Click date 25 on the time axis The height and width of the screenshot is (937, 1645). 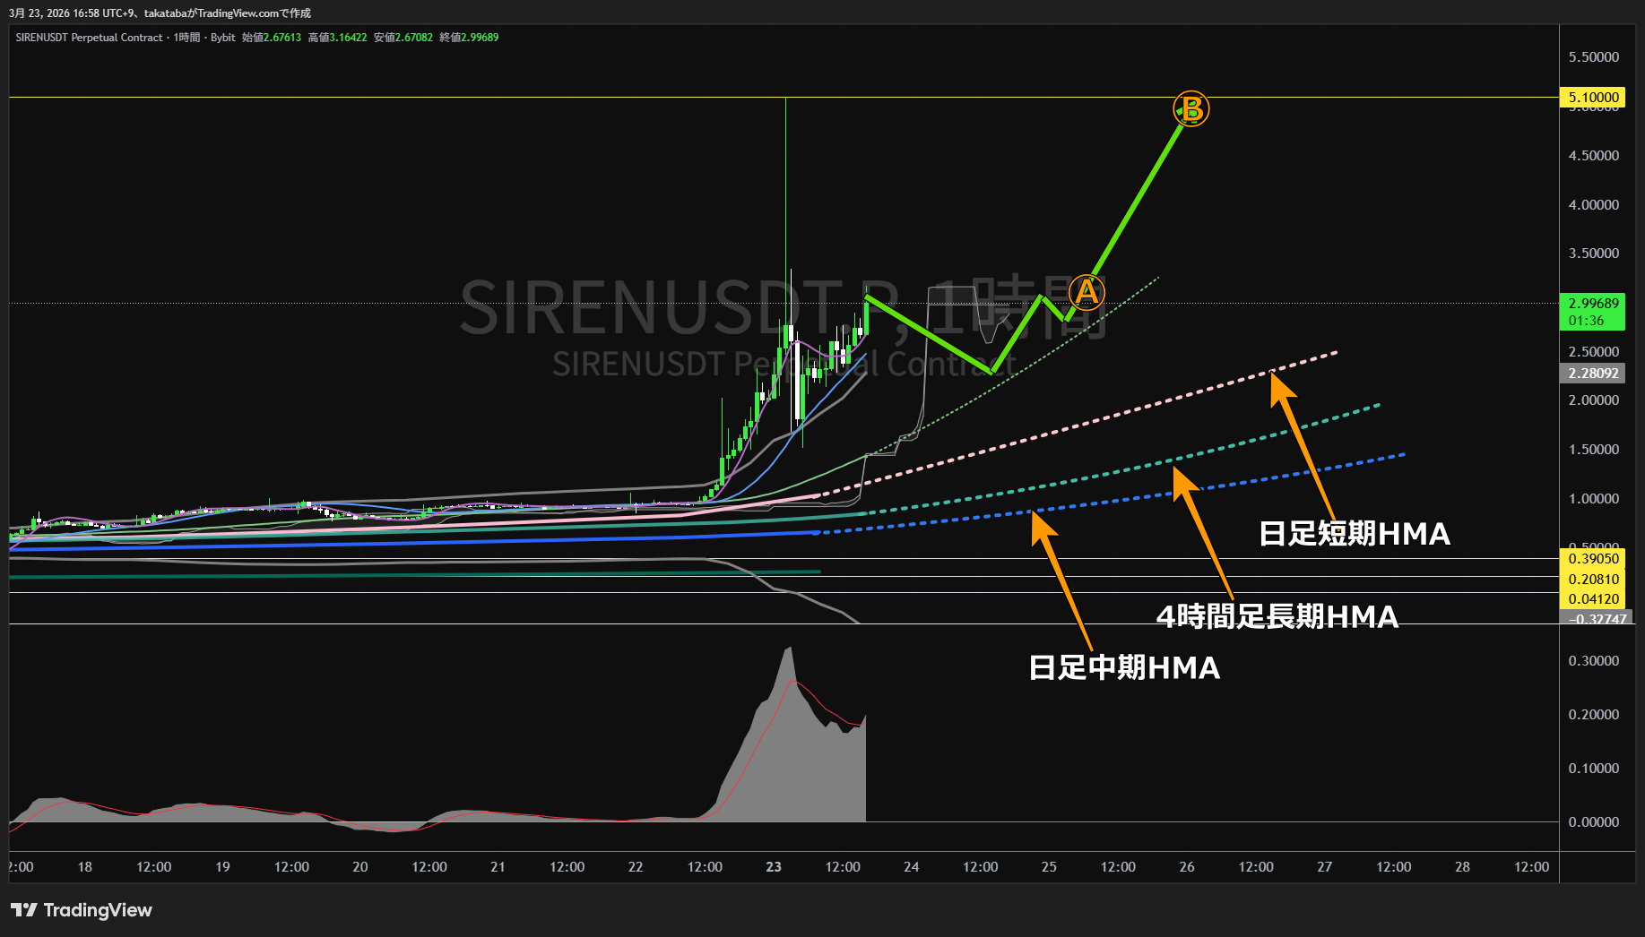(1049, 867)
